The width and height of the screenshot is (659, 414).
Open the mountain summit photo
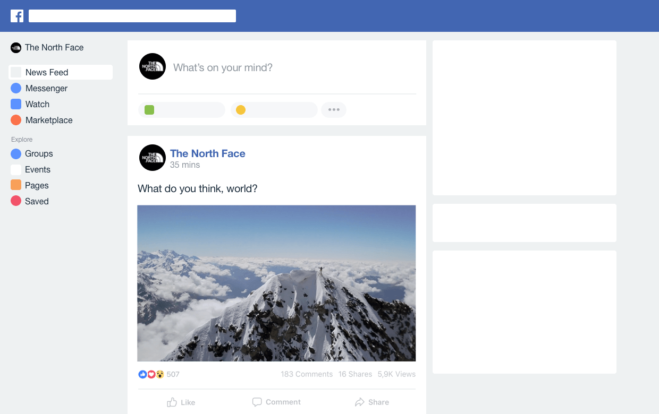[276, 283]
